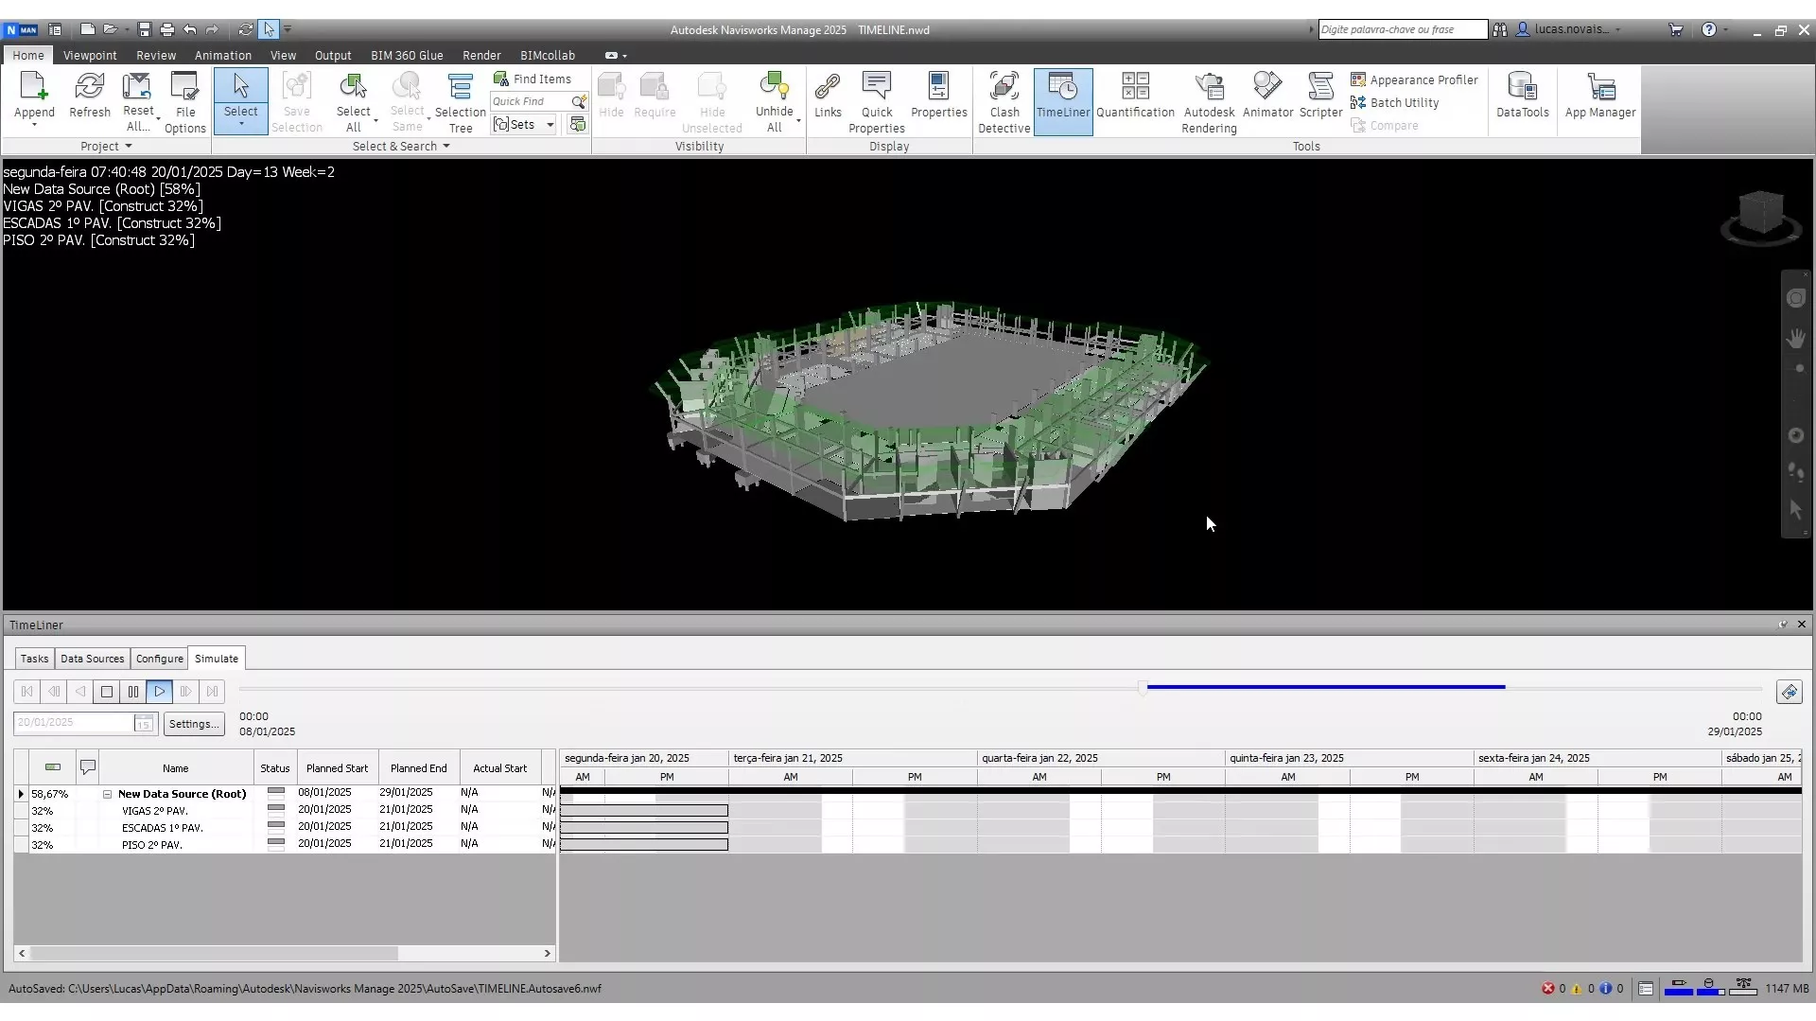Switch to the Review ribbon tab
This screenshot has width=1816, height=1021.
pos(156,56)
